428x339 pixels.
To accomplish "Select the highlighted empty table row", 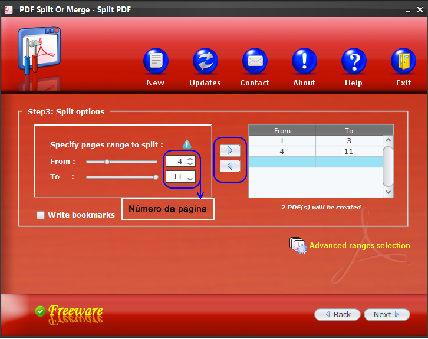I will tap(315, 162).
